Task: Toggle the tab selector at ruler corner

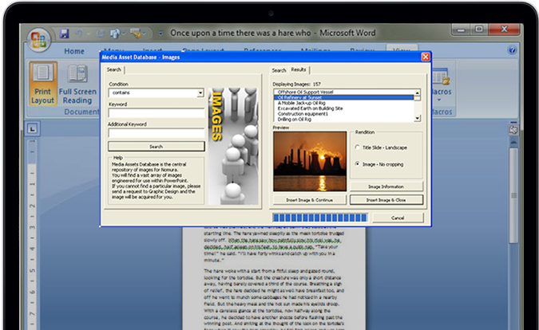Action: 32,129
